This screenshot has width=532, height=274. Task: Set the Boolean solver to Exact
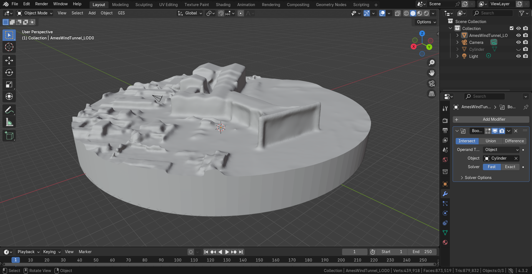[510, 167]
